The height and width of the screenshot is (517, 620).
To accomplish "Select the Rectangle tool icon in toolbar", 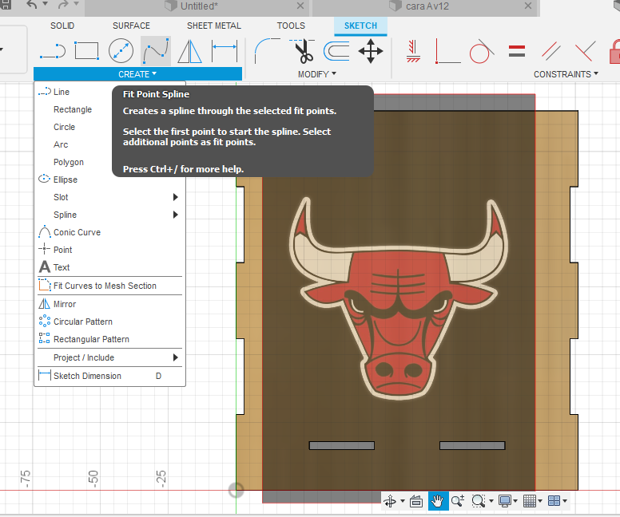I will coord(86,51).
